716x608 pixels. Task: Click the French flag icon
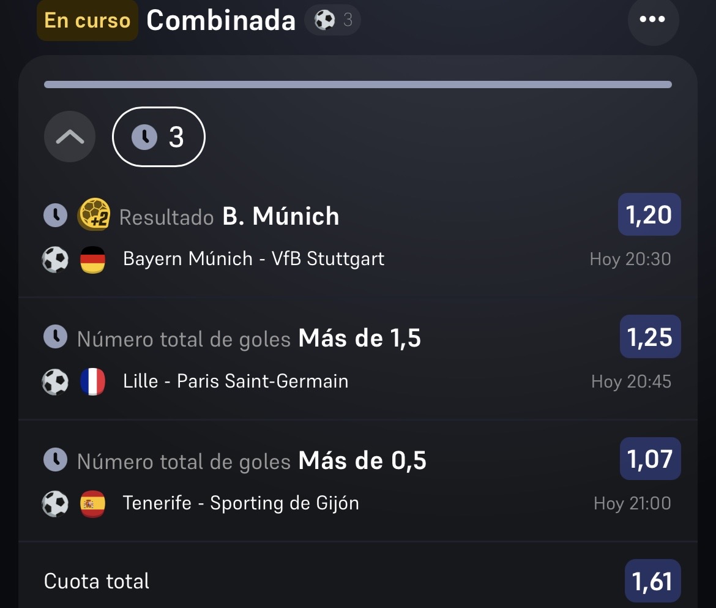[92, 381]
